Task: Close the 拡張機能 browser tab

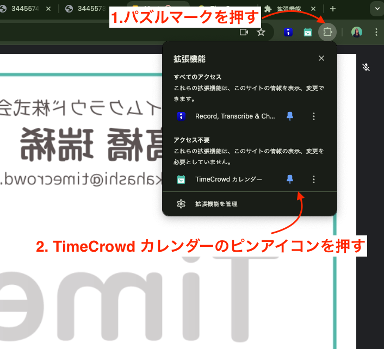Action: click(313, 9)
